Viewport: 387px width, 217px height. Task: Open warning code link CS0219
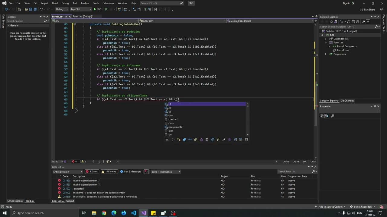click(67, 197)
